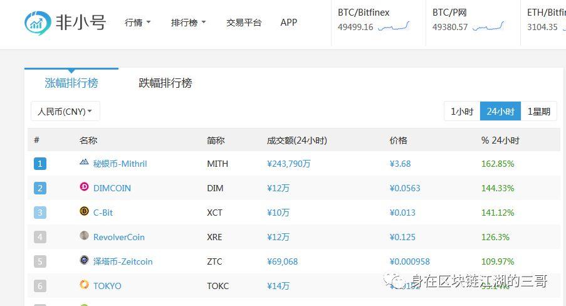Open the 人民币(CNY) currency dropdown

(x=65, y=111)
